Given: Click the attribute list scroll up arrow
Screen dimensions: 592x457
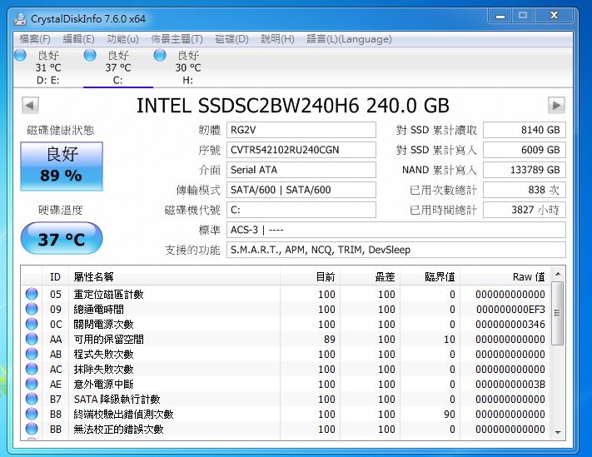Looking at the screenshot, I should [558, 274].
